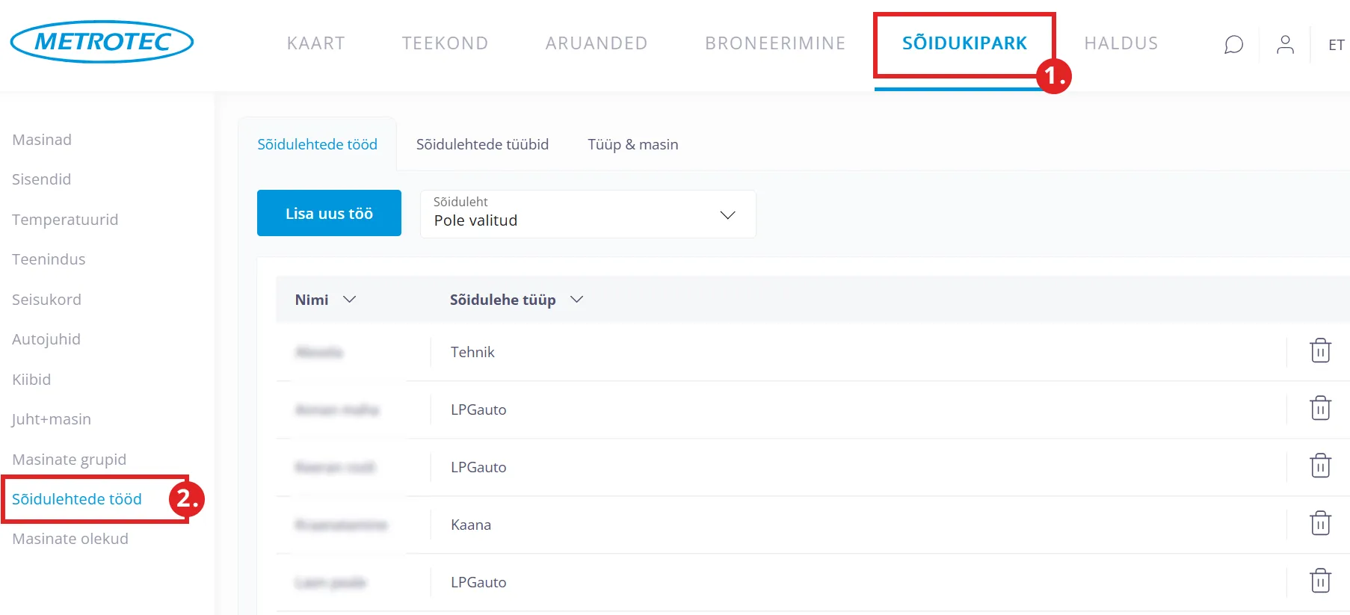
Task: Switch to the Tüüp & masin tab
Action: 632,144
